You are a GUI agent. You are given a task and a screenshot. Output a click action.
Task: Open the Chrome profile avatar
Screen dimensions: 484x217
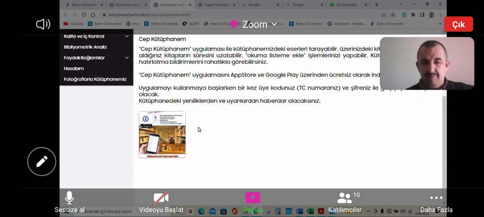coord(432,15)
